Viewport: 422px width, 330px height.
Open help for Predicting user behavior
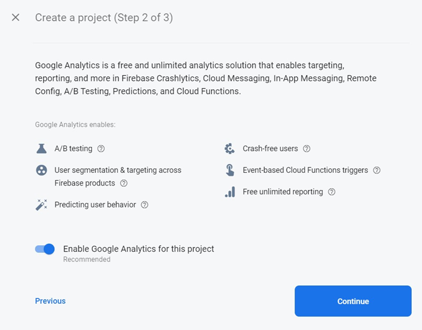(145, 205)
